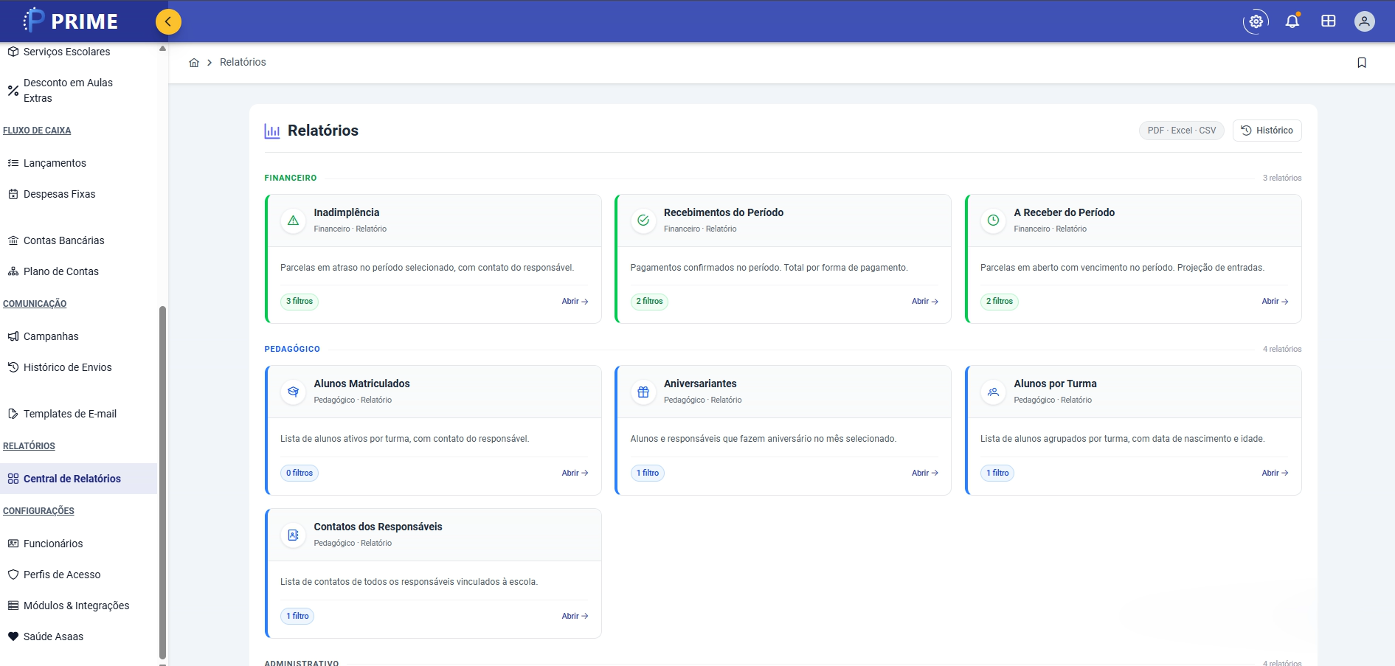
Task: Open settings gear icon in header
Action: point(1256,21)
